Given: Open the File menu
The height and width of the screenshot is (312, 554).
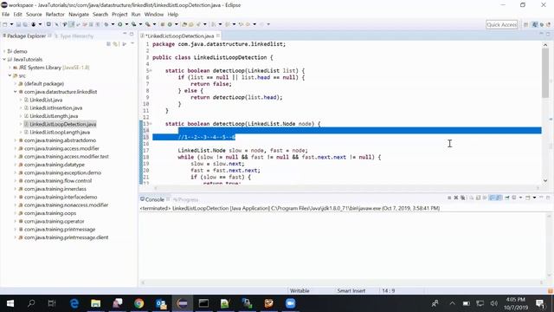Looking at the screenshot, I should coord(6,15).
